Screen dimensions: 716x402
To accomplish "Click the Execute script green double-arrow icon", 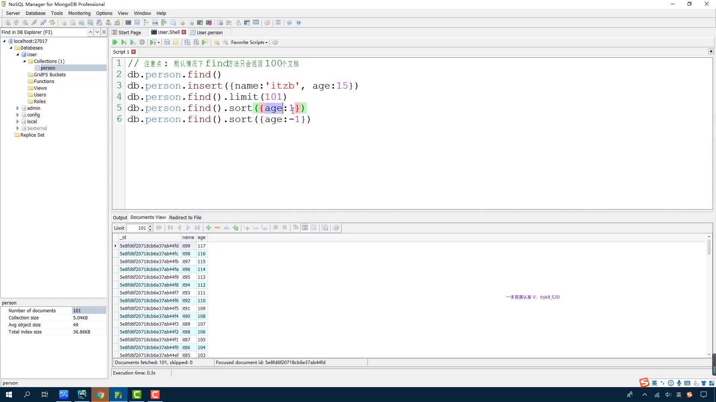I will point(115,42).
